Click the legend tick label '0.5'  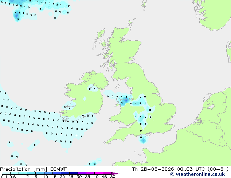point(13,177)
